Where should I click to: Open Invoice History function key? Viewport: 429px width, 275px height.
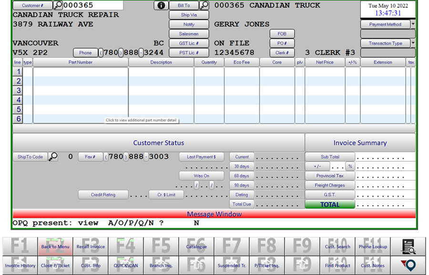click(x=20, y=265)
